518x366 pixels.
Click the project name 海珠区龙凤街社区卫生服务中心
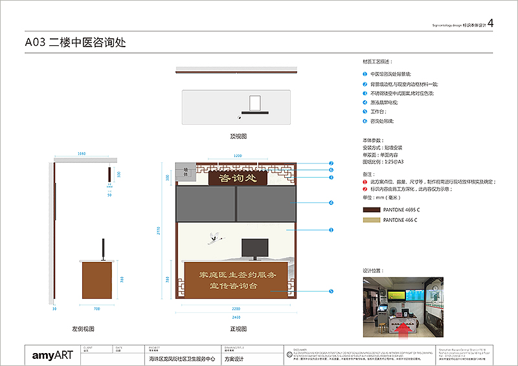(182, 359)
